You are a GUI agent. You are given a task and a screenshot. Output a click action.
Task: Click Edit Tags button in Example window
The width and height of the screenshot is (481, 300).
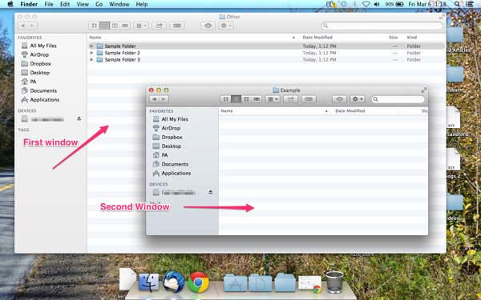[x=309, y=99]
